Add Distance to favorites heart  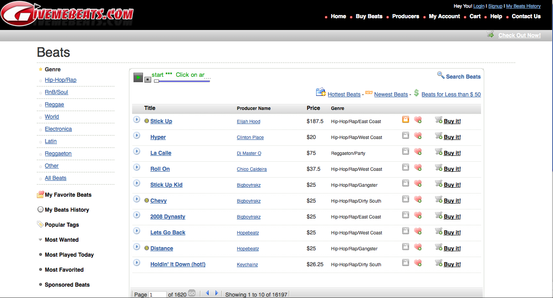418,247
